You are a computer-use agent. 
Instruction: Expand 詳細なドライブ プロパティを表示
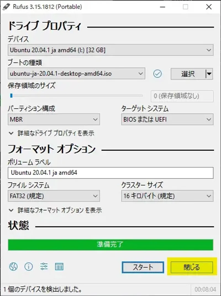tap(51, 133)
